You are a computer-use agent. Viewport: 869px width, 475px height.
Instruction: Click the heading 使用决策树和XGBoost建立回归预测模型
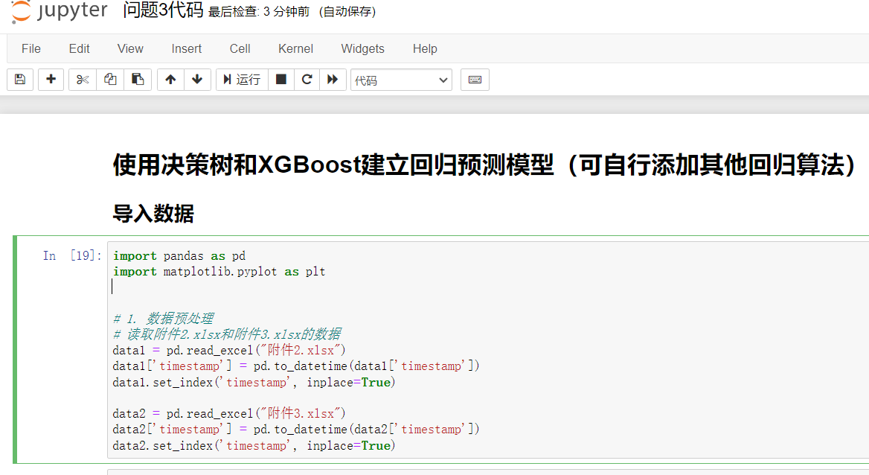click(333, 165)
